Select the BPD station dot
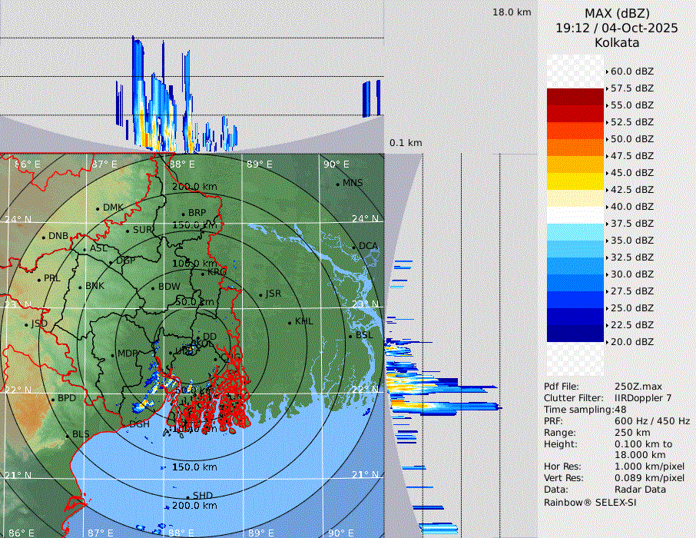 click(x=53, y=399)
